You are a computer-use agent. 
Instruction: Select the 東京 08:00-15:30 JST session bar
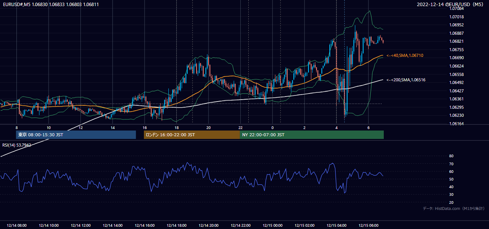tap(76, 135)
